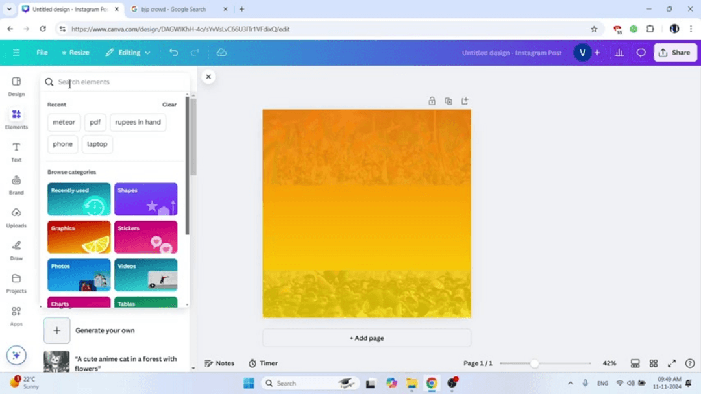
Task: Duplicate page using the copy icon
Action: [448, 101]
